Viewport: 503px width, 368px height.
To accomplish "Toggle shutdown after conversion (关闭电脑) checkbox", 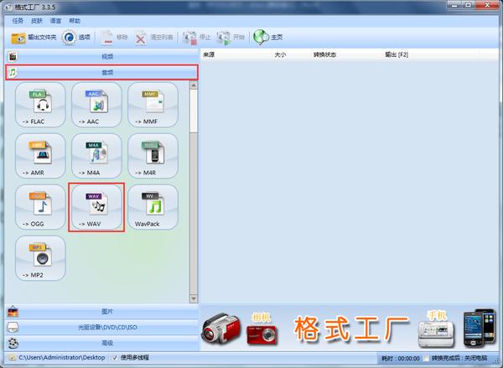I will coord(426,358).
